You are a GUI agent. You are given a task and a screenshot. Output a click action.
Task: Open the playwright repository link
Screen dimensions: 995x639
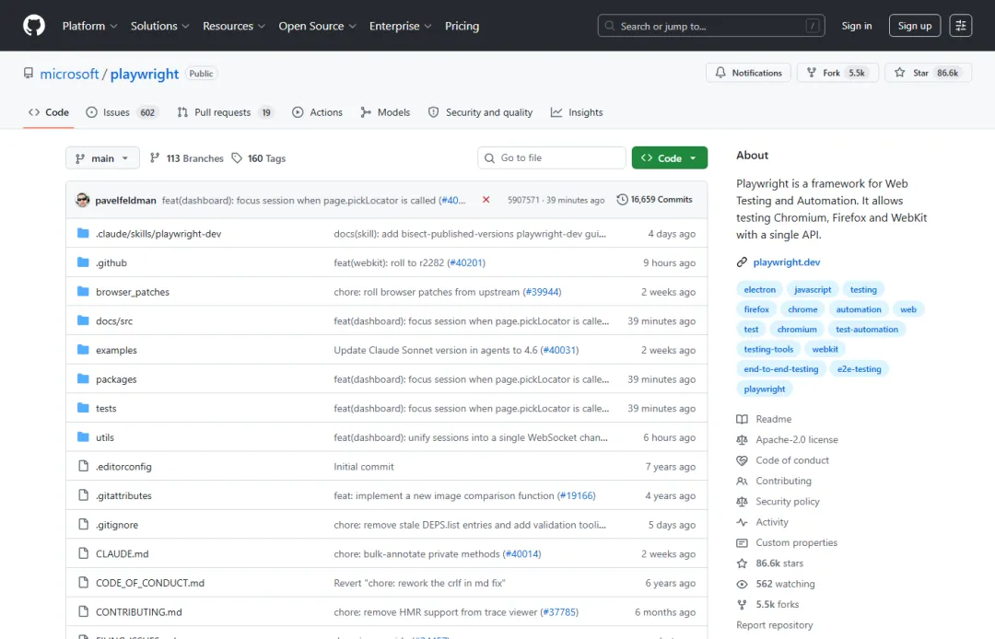click(x=145, y=75)
